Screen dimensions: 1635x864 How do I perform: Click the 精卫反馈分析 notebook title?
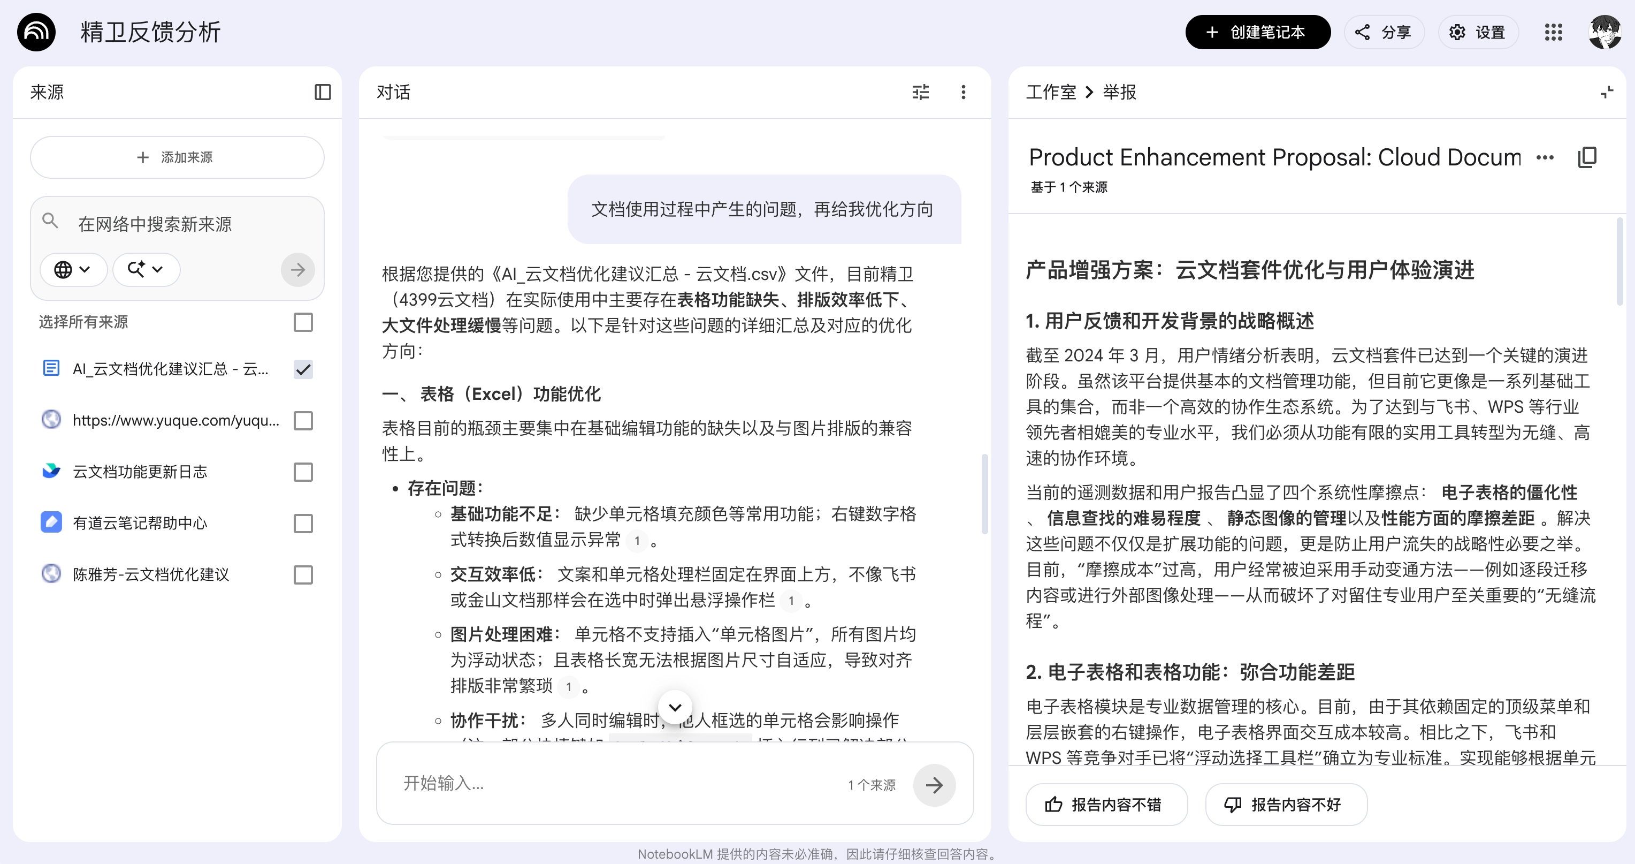[x=150, y=32]
